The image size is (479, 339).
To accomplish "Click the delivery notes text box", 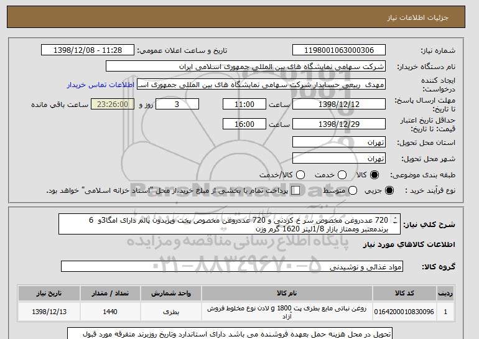I will (230, 333).
